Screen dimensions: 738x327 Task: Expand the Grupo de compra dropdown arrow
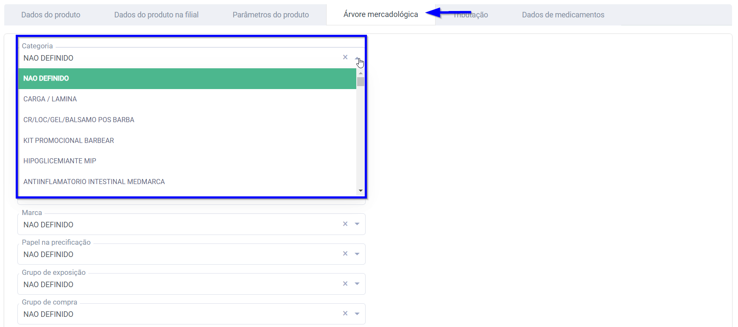357,314
